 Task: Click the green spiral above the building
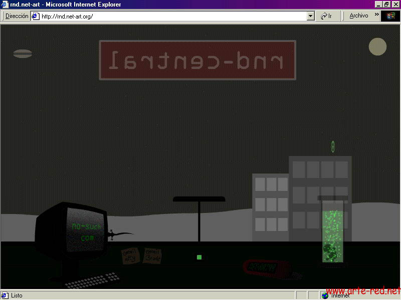tap(332, 146)
